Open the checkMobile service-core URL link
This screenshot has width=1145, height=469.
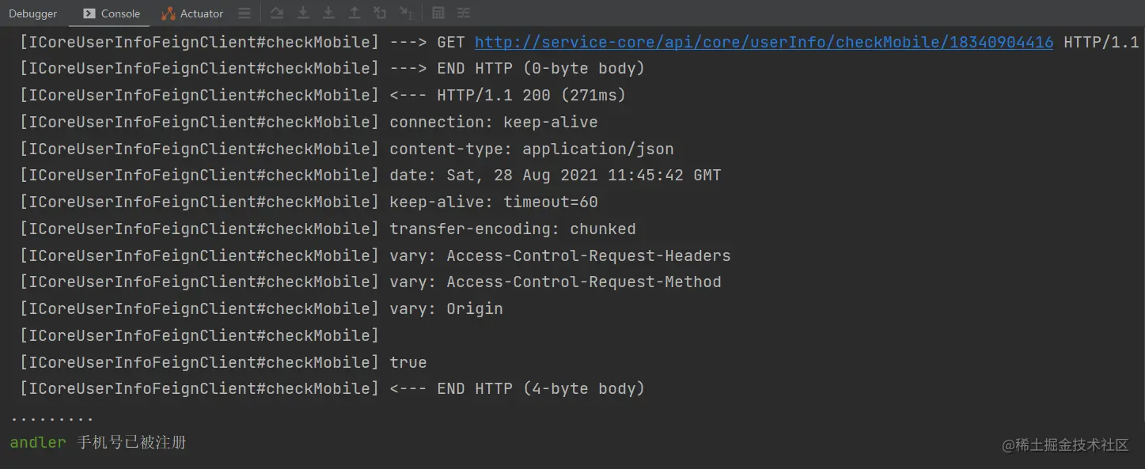point(764,42)
